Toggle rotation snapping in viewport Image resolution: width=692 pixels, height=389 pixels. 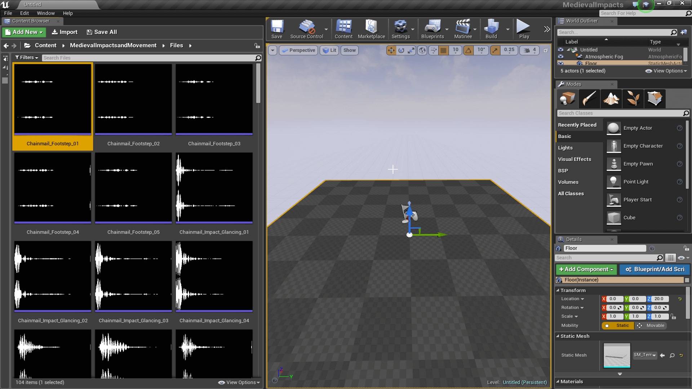coord(469,50)
